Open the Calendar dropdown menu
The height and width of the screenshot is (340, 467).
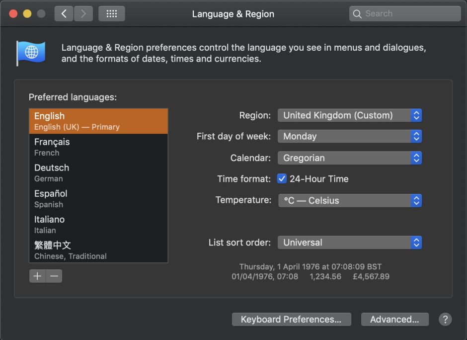pyautogui.click(x=349, y=158)
